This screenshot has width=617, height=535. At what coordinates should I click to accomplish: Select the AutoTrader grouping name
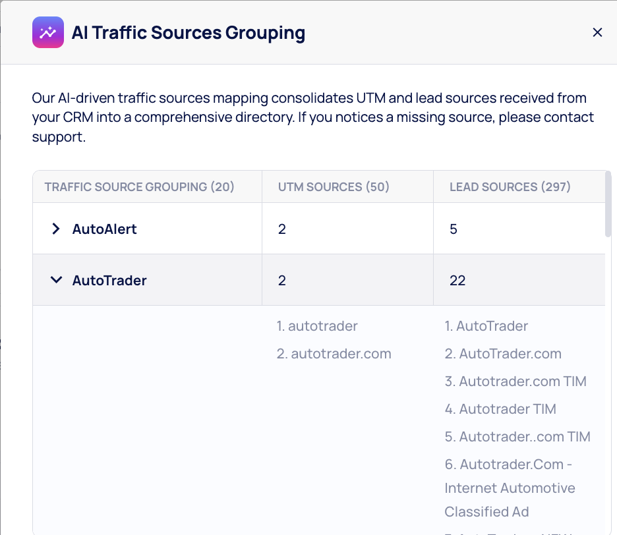pos(109,280)
